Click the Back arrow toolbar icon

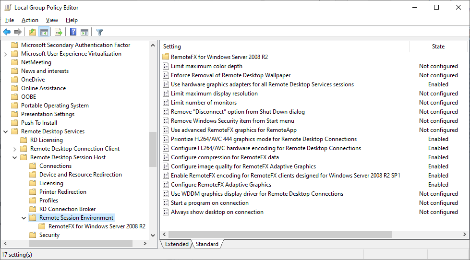point(7,32)
